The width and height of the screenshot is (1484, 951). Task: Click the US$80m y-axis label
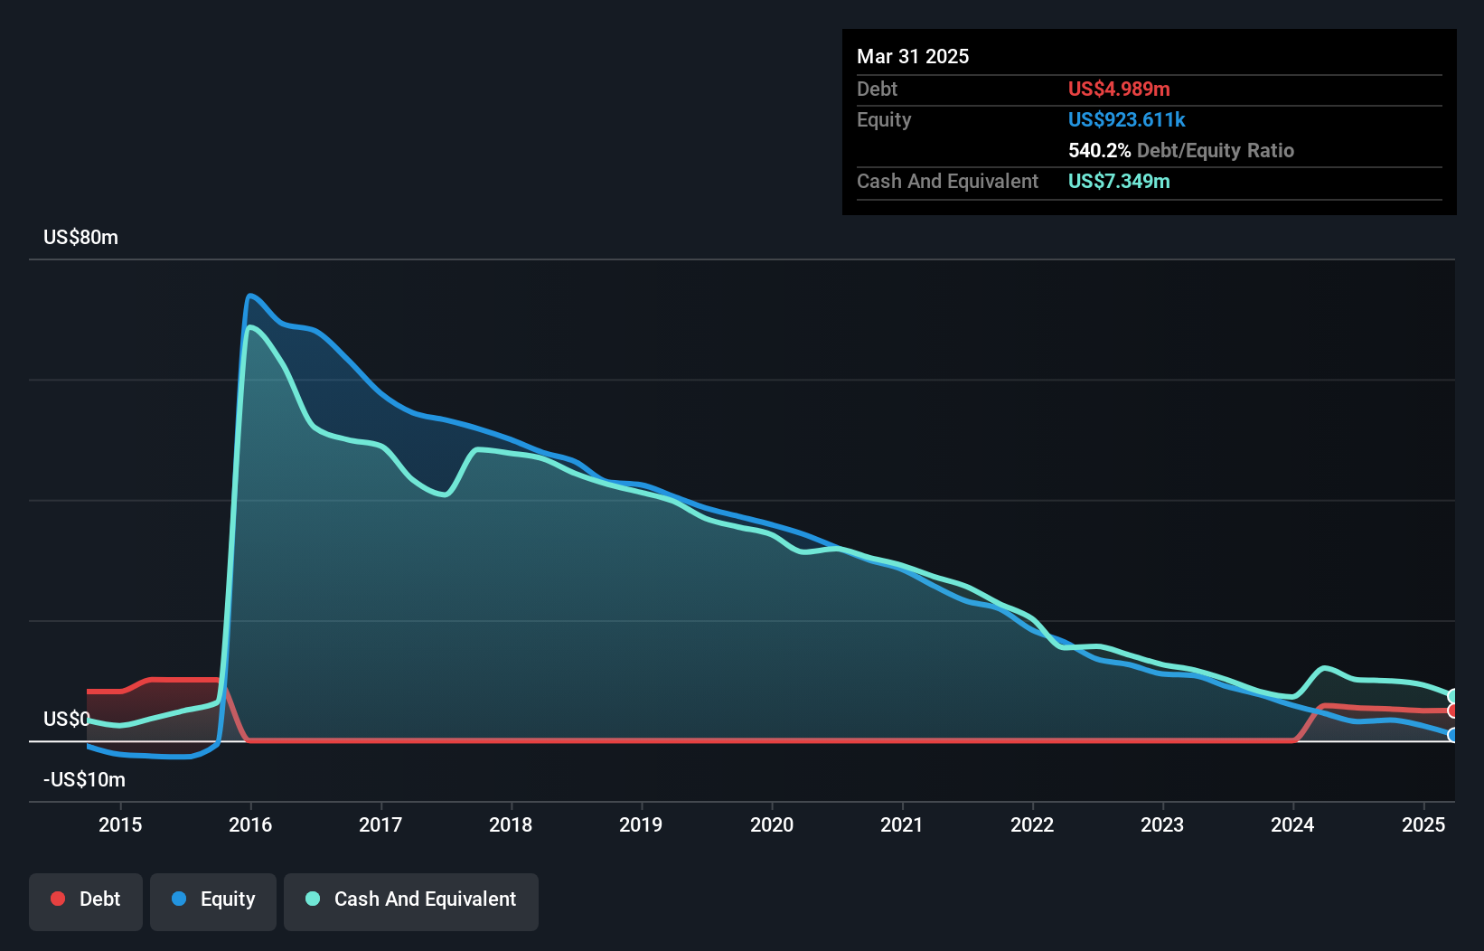tap(81, 237)
